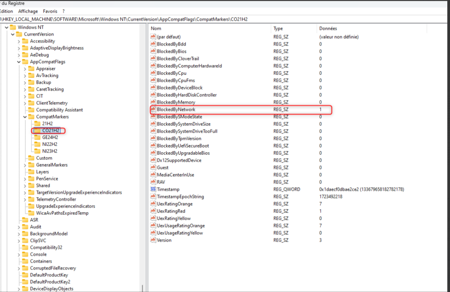Select the UpgradeExperienceIndicators key
This screenshot has width=450, height=292.
click(65, 206)
